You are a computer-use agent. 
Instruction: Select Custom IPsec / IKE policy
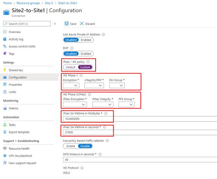click(x=85, y=67)
